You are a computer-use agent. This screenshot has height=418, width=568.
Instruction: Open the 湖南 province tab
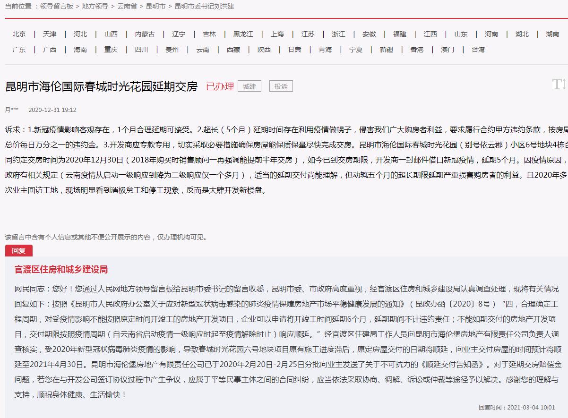552,34
